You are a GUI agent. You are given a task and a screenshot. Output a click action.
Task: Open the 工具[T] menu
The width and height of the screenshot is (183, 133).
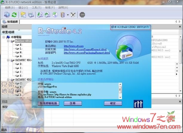[x=36, y=7]
